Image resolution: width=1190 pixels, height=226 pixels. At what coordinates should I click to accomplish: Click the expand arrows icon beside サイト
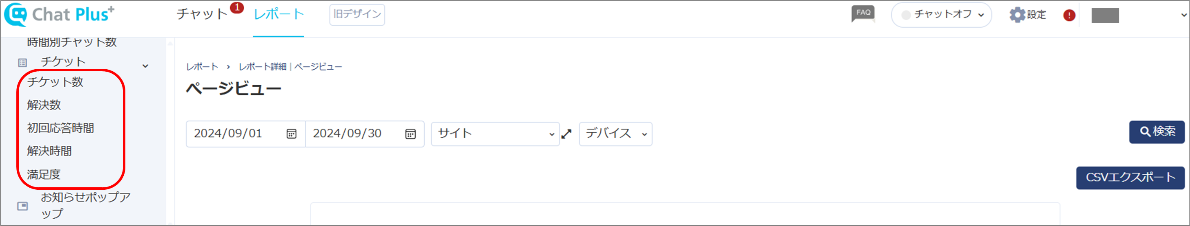(x=566, y=134)
